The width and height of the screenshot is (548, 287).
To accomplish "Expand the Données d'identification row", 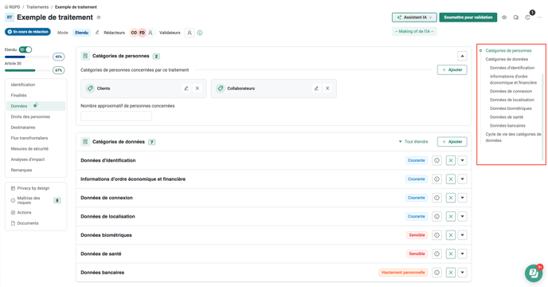I will coord(462,160).
